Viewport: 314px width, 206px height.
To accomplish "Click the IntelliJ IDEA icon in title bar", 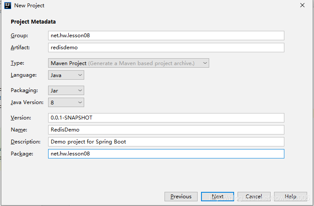I will click(8, 6).
